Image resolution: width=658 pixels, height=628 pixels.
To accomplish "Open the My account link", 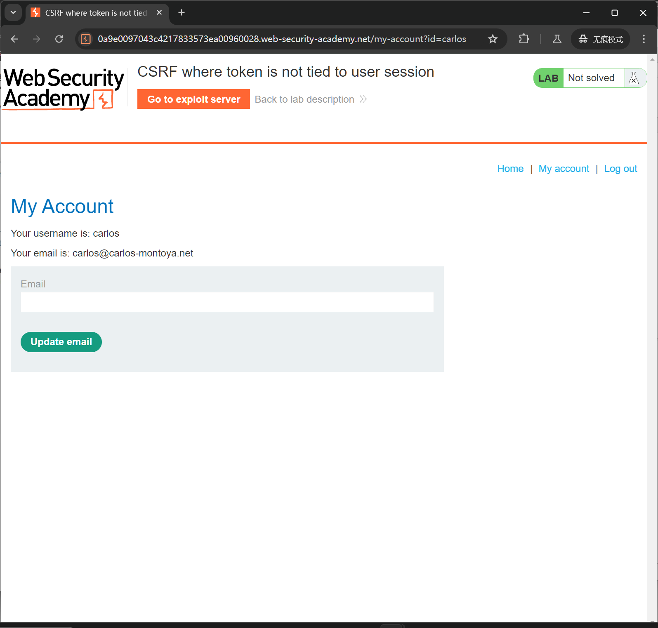I will [x=564, y=169].
